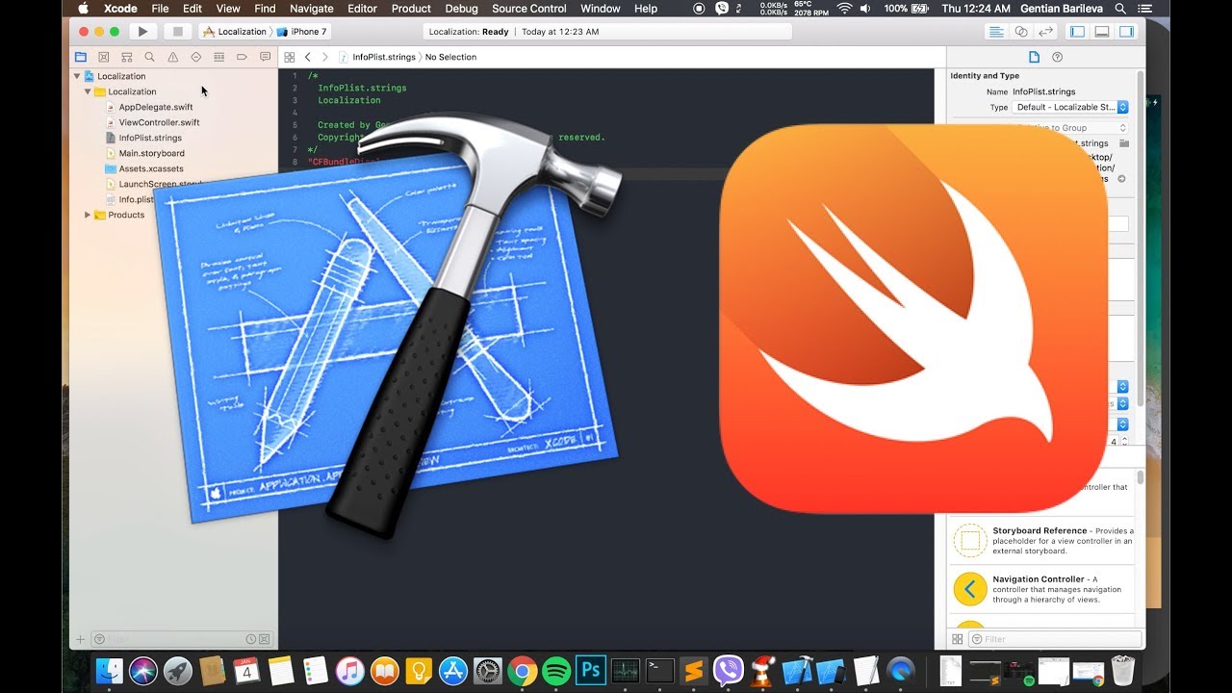
Task: Run the app with the Play button
Action: pyautogui.click(x=142, y=32)
